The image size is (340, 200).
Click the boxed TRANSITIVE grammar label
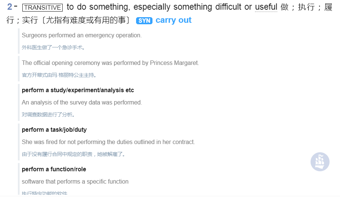(42, 7)
